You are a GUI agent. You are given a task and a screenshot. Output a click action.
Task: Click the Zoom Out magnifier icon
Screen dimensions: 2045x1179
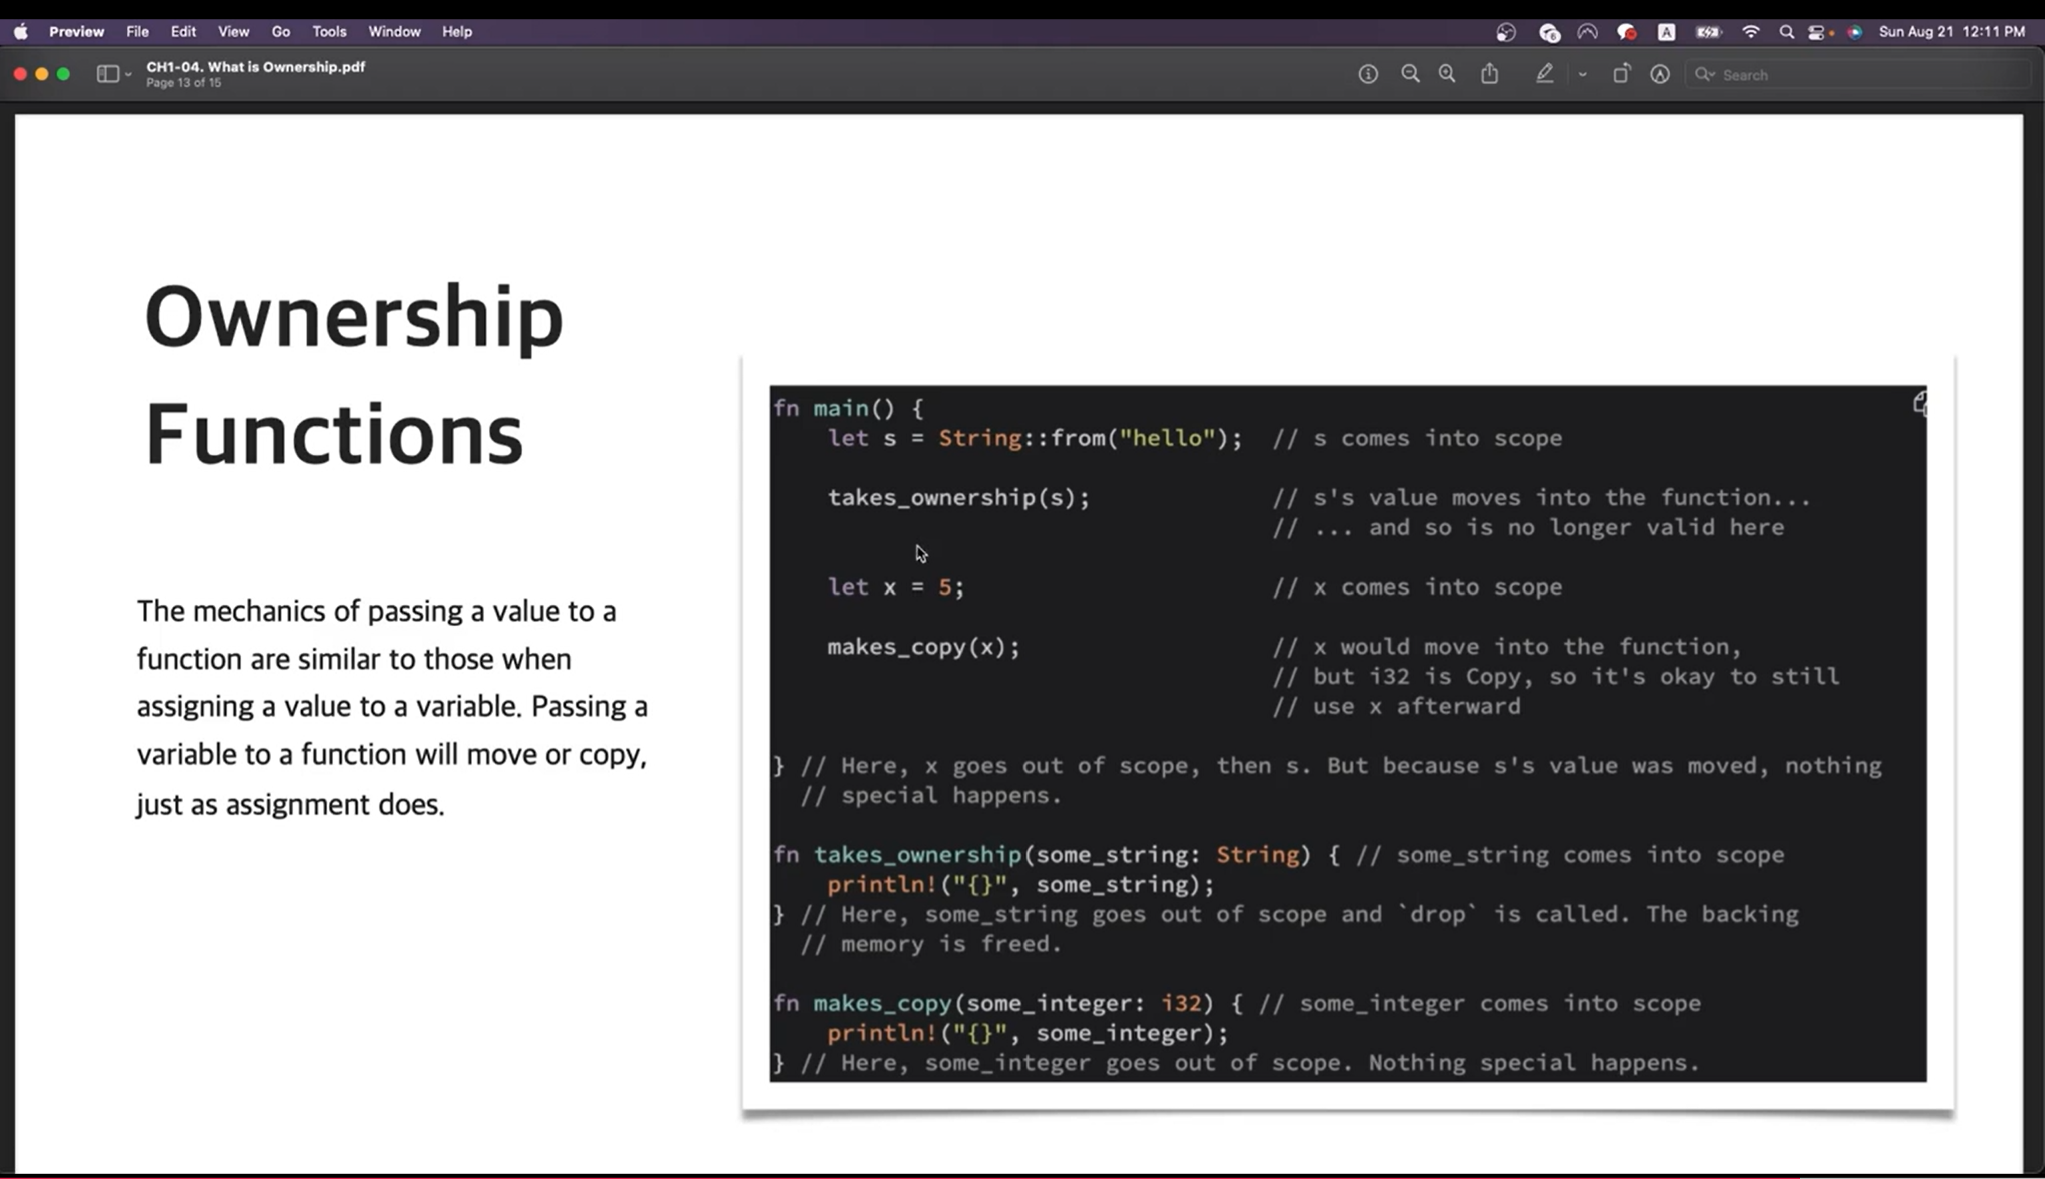point(1410,75)
